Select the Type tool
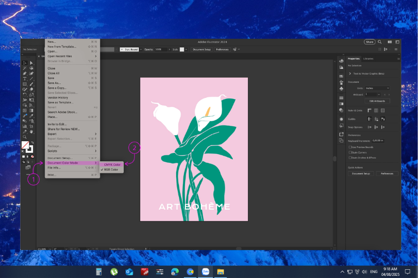This screenshot has width=418, height=278. (x=25, y=79)
